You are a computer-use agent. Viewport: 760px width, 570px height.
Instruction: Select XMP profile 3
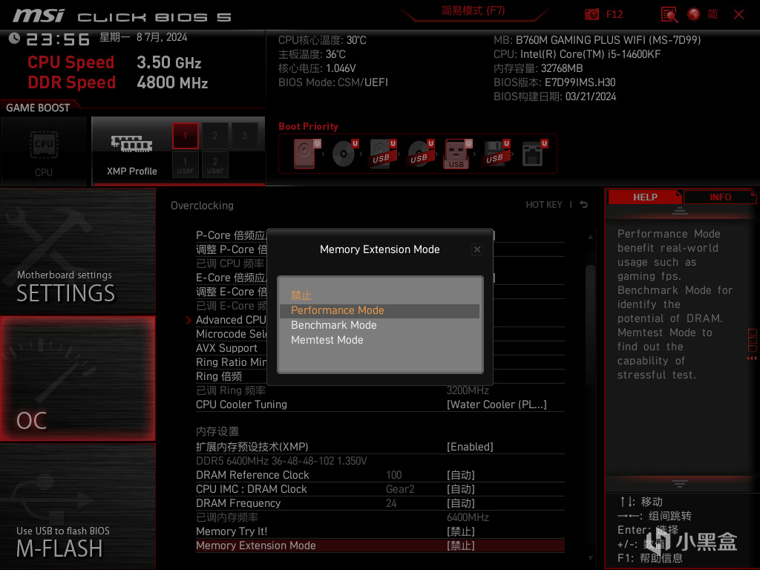point(244,136)
